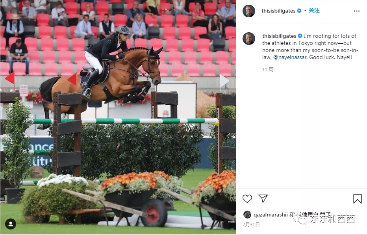This screenshot has height=235, width=367.
Task: Click the tagged people icon on photo
Action: 11,224
